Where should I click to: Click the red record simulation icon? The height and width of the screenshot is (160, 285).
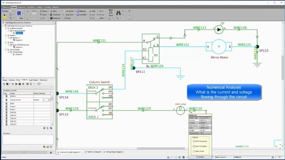tap(23, 84)
